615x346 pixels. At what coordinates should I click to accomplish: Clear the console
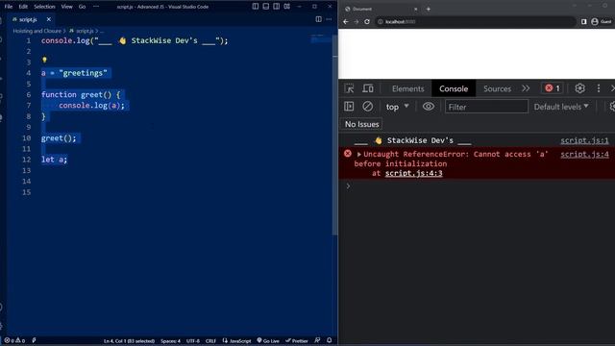(x=367, y=107)
